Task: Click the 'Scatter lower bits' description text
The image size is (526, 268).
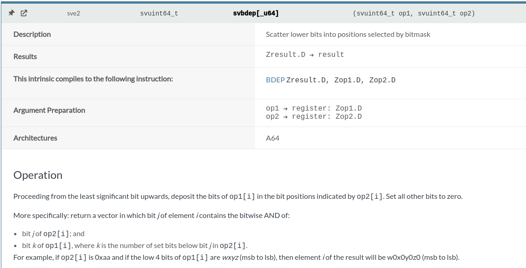Action: click(348, 34)
